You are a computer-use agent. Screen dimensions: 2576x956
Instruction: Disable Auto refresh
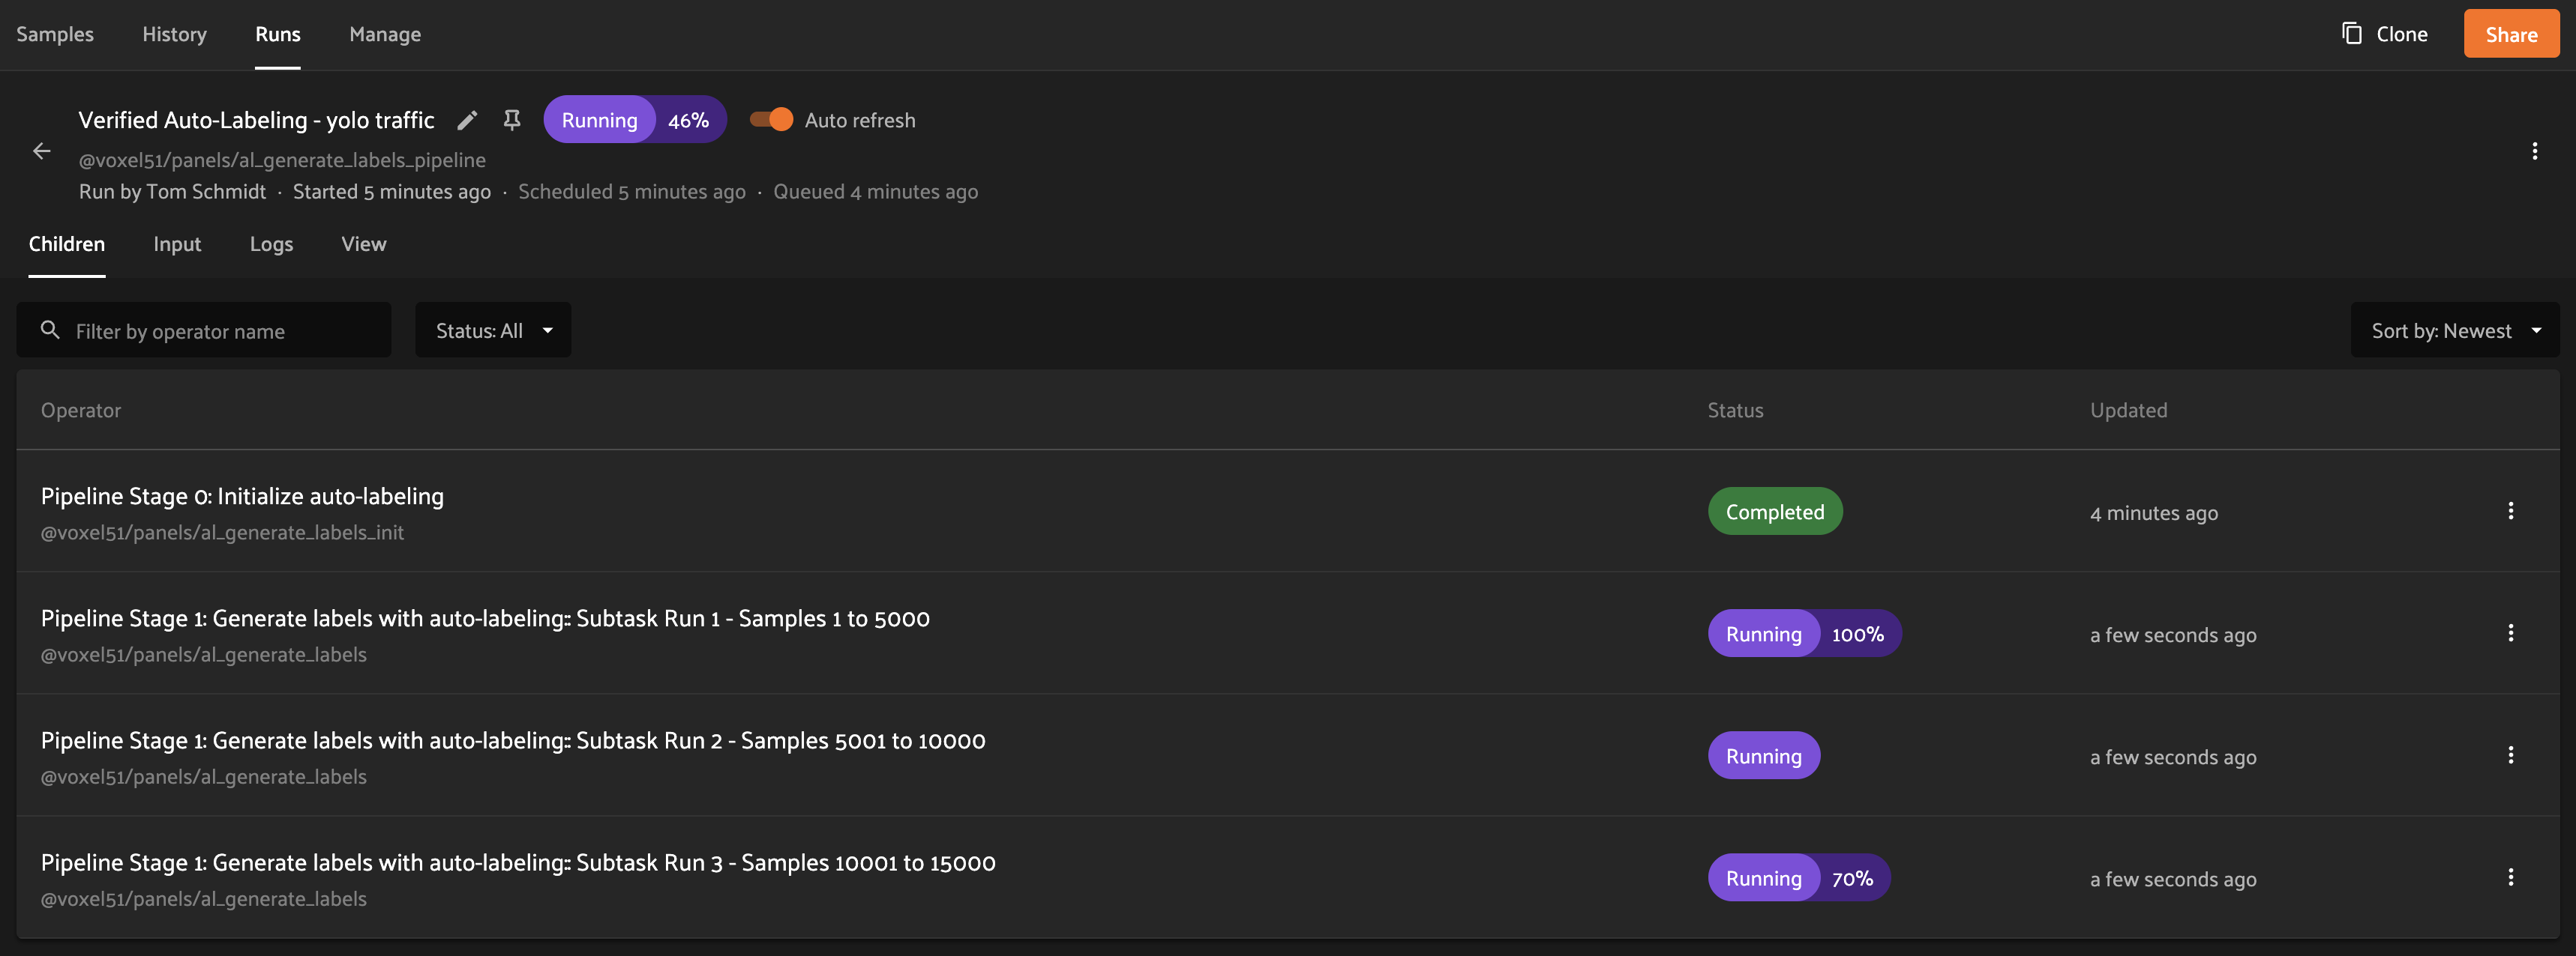pyautogui.click(x=770, y=119)
